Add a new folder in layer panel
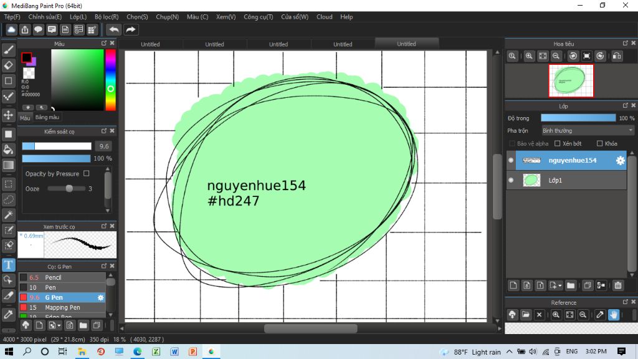 tap(571, 285)
